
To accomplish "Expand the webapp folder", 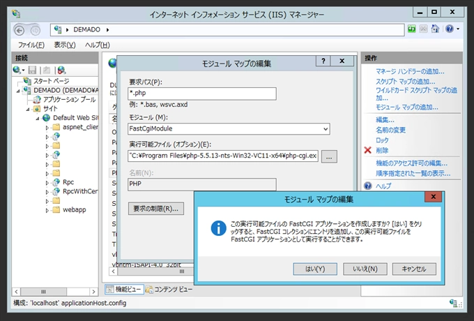I will 47,210.
